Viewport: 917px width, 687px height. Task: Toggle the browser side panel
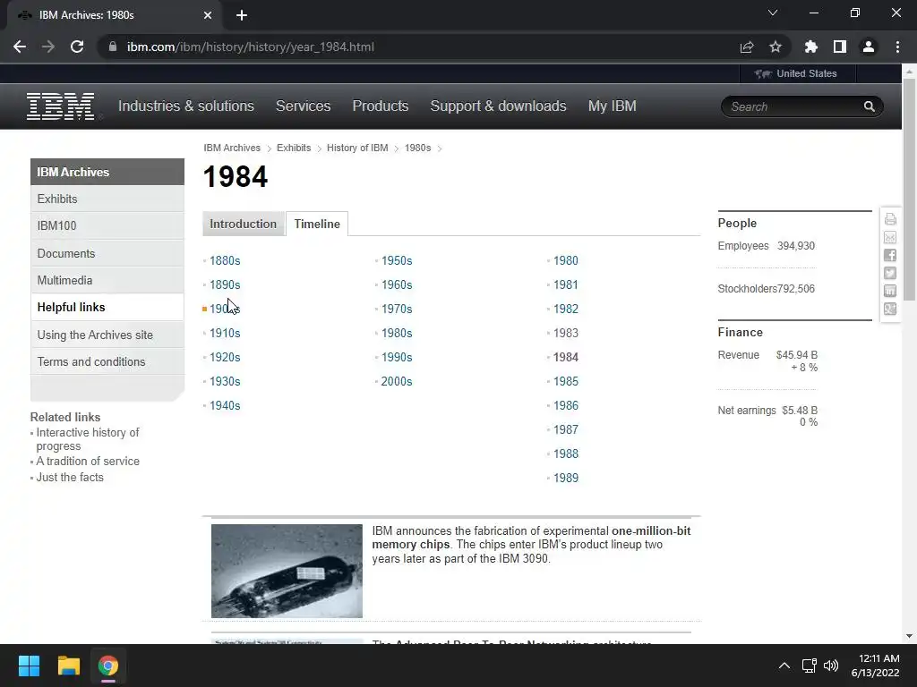tap(840, 47)
